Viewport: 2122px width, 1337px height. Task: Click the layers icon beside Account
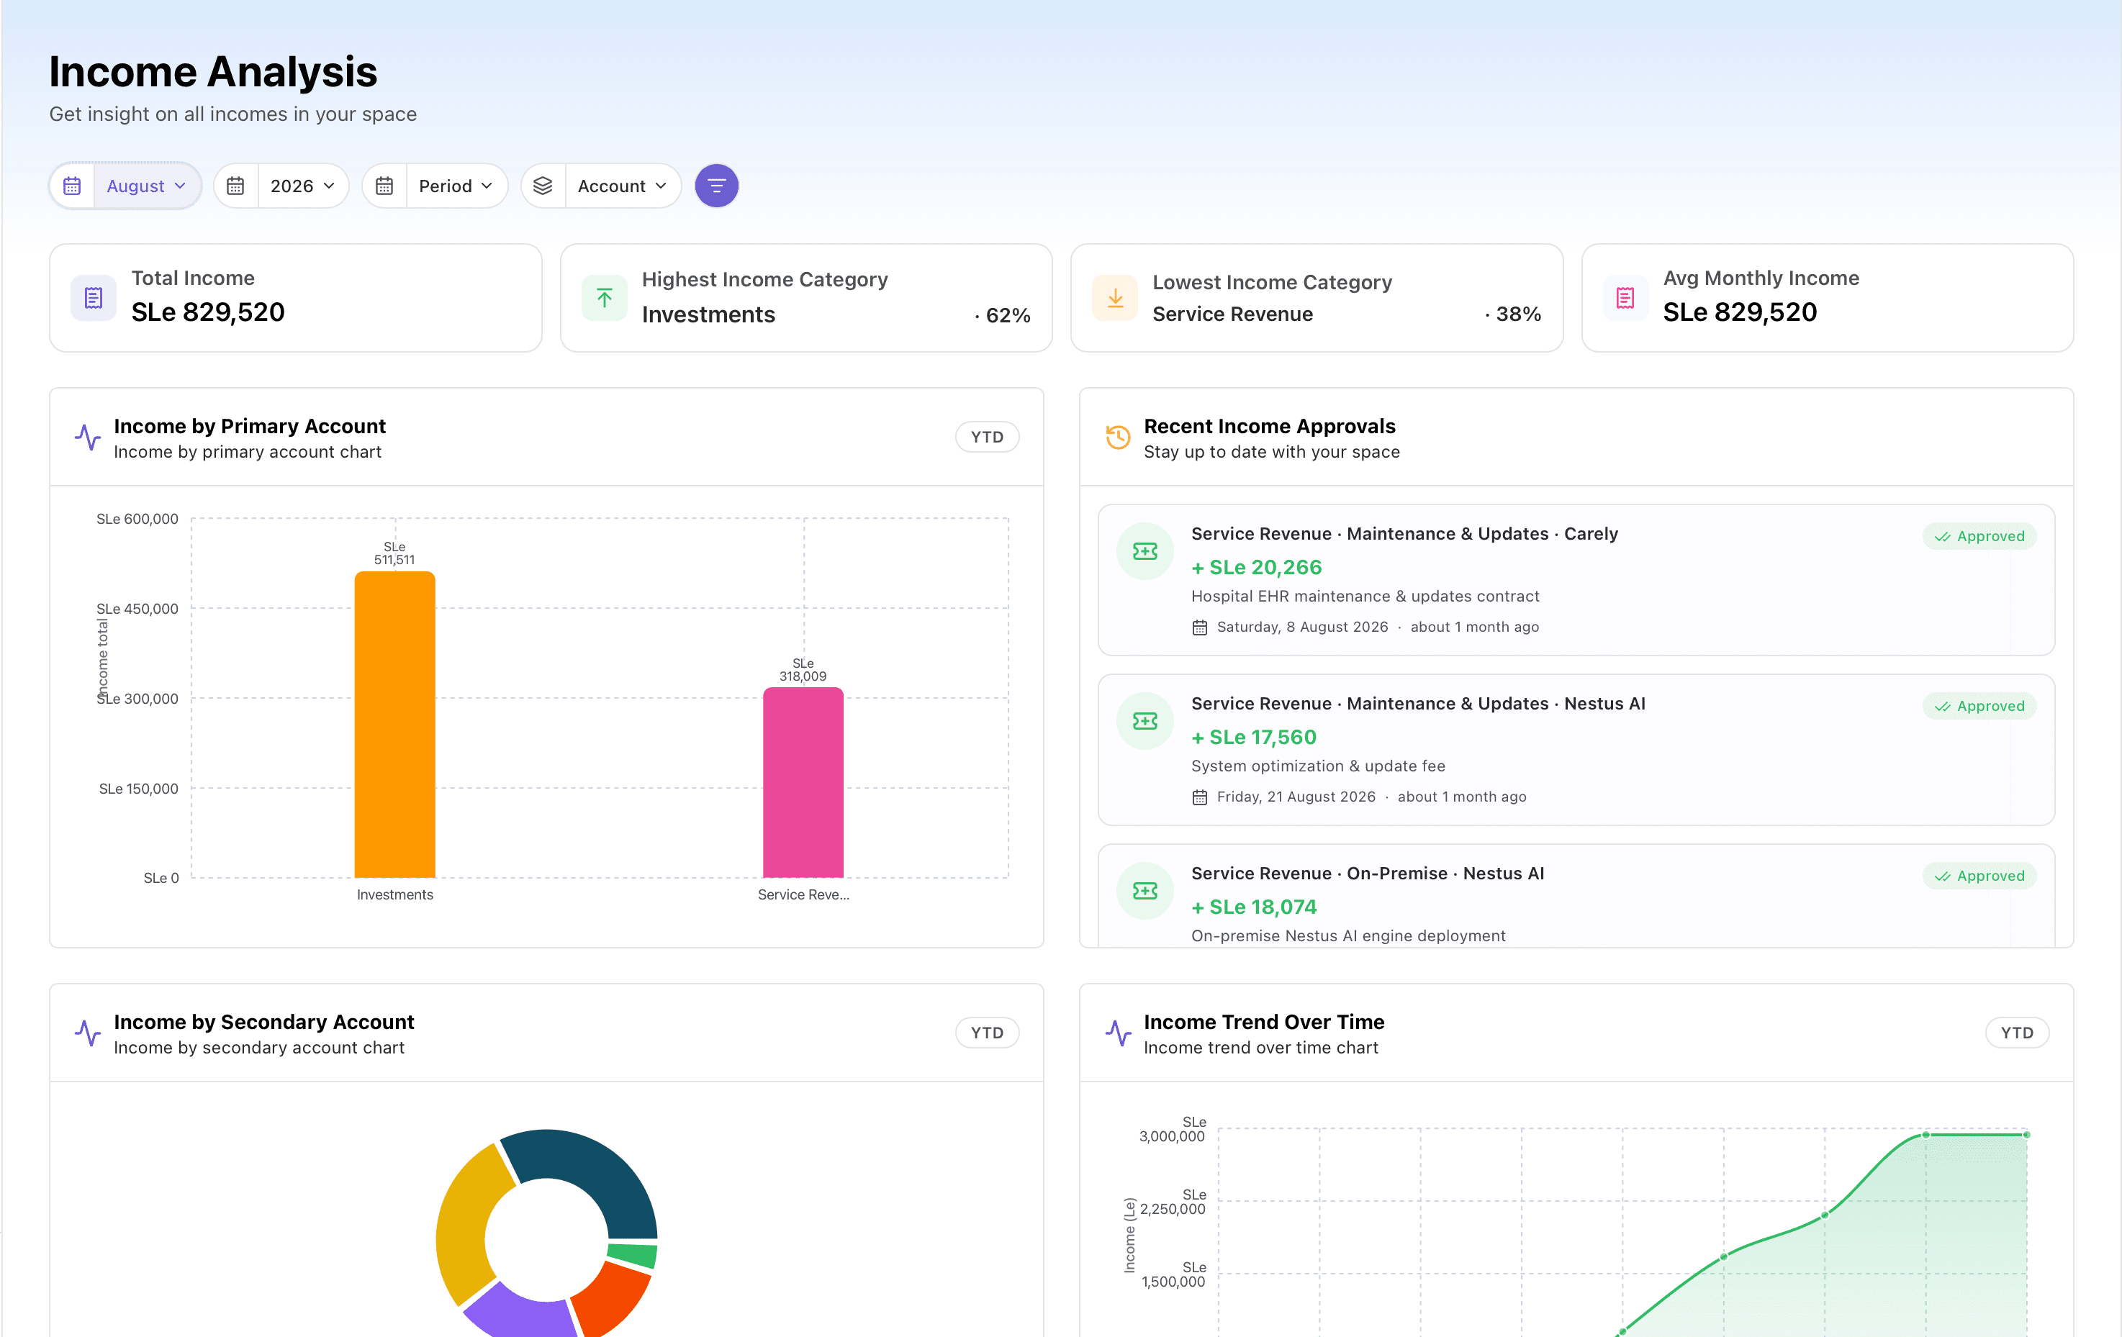point(543,186)
